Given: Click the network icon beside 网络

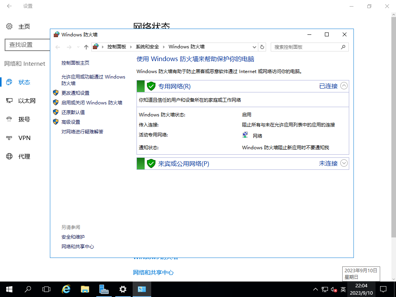Looking at the screenshot, I should pos(245,135).
